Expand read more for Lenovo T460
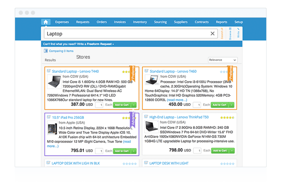Image resolution: width=281 pixels, height=187 pixels. point(177,100)
